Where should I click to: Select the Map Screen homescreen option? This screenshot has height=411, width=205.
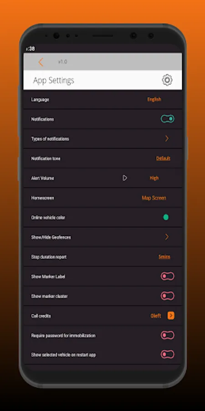pos(154,198)
